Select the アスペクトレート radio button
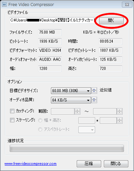This screenshot has width=134, height=171. [x=40, y=129]
